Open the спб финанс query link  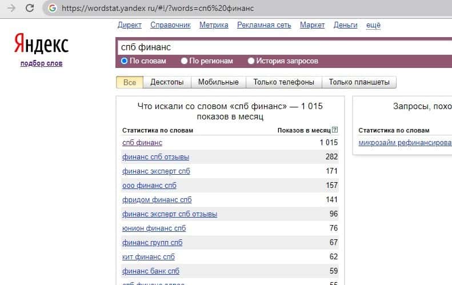tap(142, 143)
